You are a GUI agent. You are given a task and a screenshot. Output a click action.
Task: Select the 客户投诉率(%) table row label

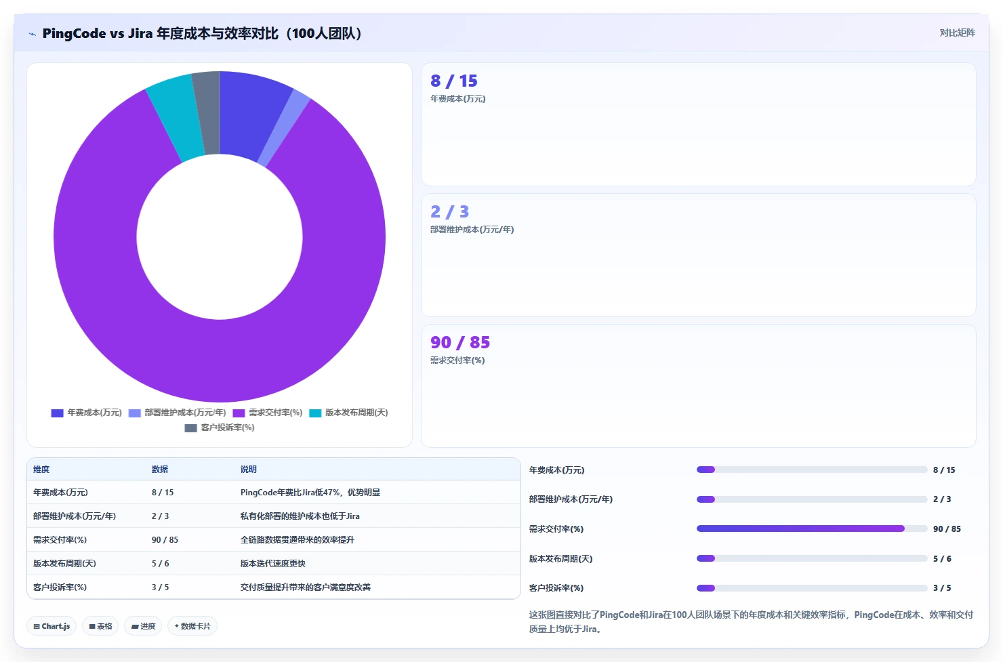click(x=60, y=587)
